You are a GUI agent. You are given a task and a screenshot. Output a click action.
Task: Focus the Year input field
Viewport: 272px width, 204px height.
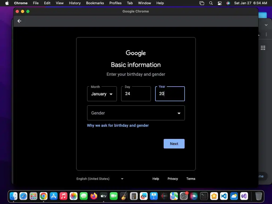170,94
